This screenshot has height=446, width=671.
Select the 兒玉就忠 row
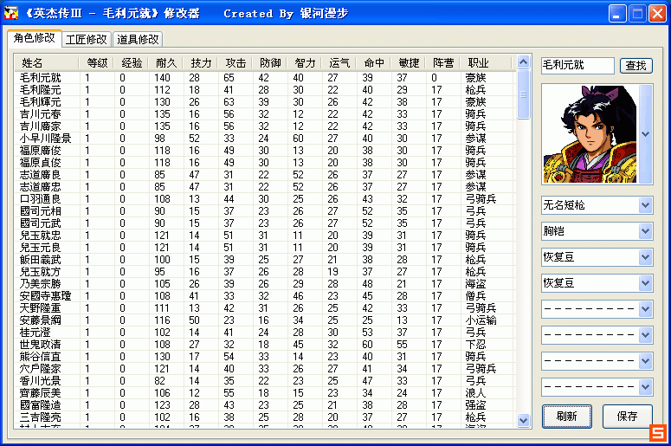point(265,236)
